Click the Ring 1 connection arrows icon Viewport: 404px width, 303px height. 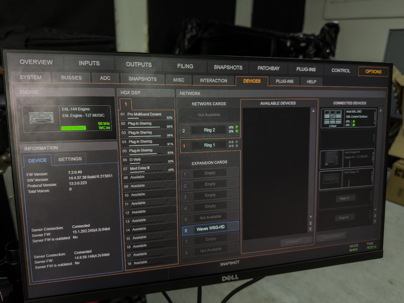tap(231, 144)
